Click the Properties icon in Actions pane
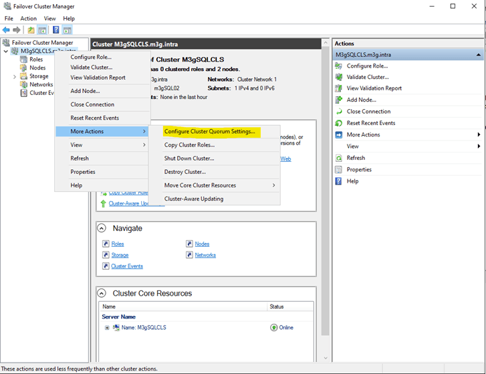This screenshot has width=486, height=374. click(338, 170)
